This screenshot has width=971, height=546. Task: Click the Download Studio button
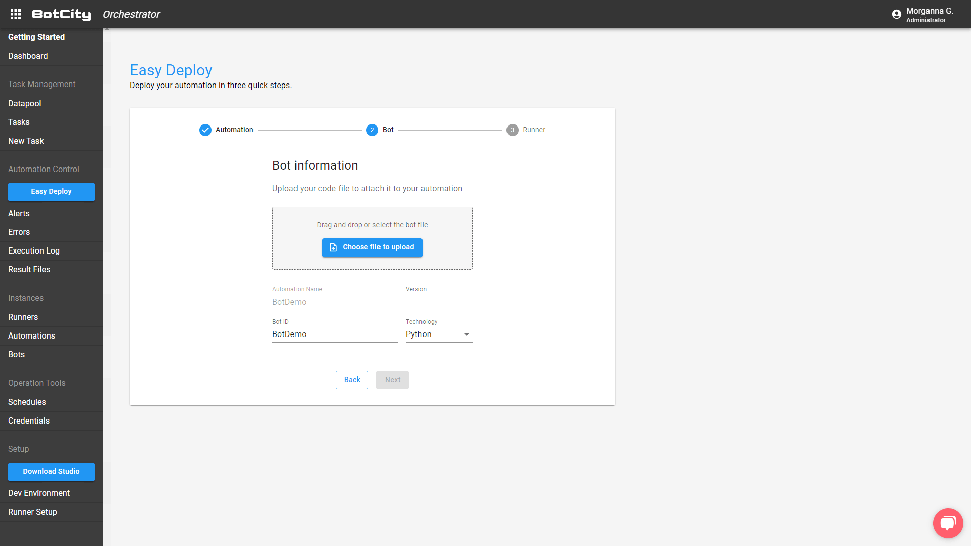[51, 471]
